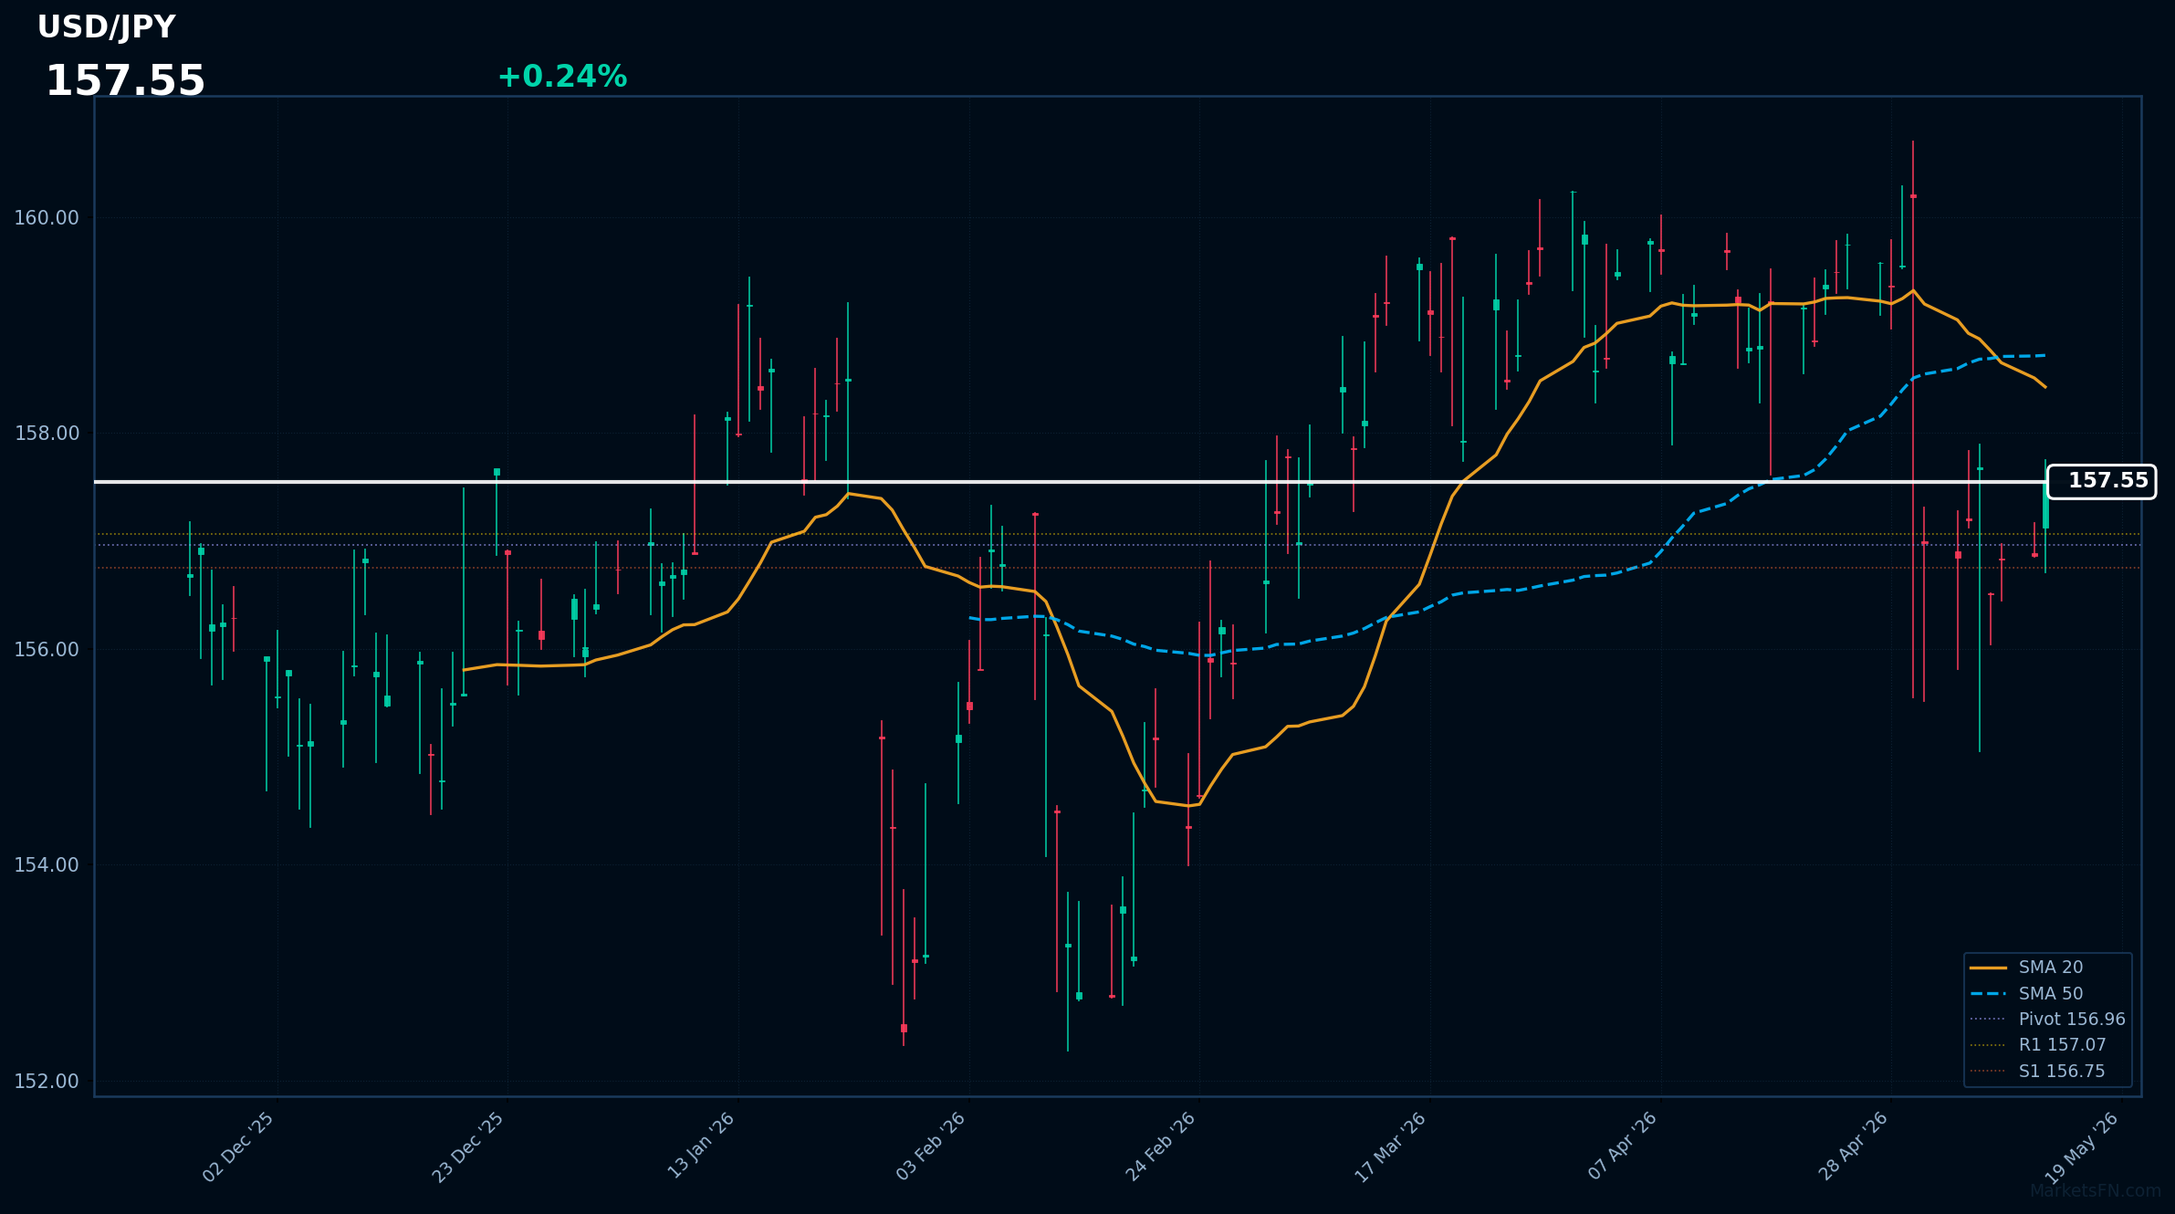This screenshot has width=2175, height=1214.
Task: Click the 13 Jan '26 date label
Action: point(701,1146)
